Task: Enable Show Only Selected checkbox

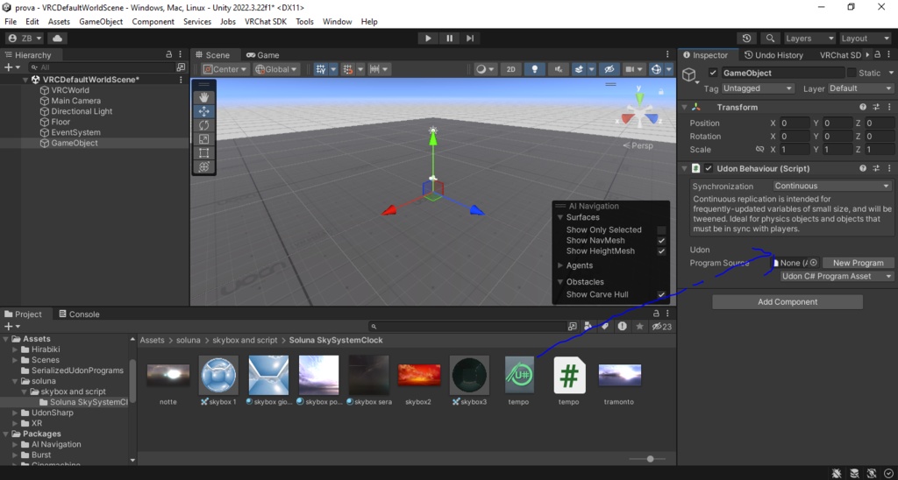Action: tap(661, 230)
